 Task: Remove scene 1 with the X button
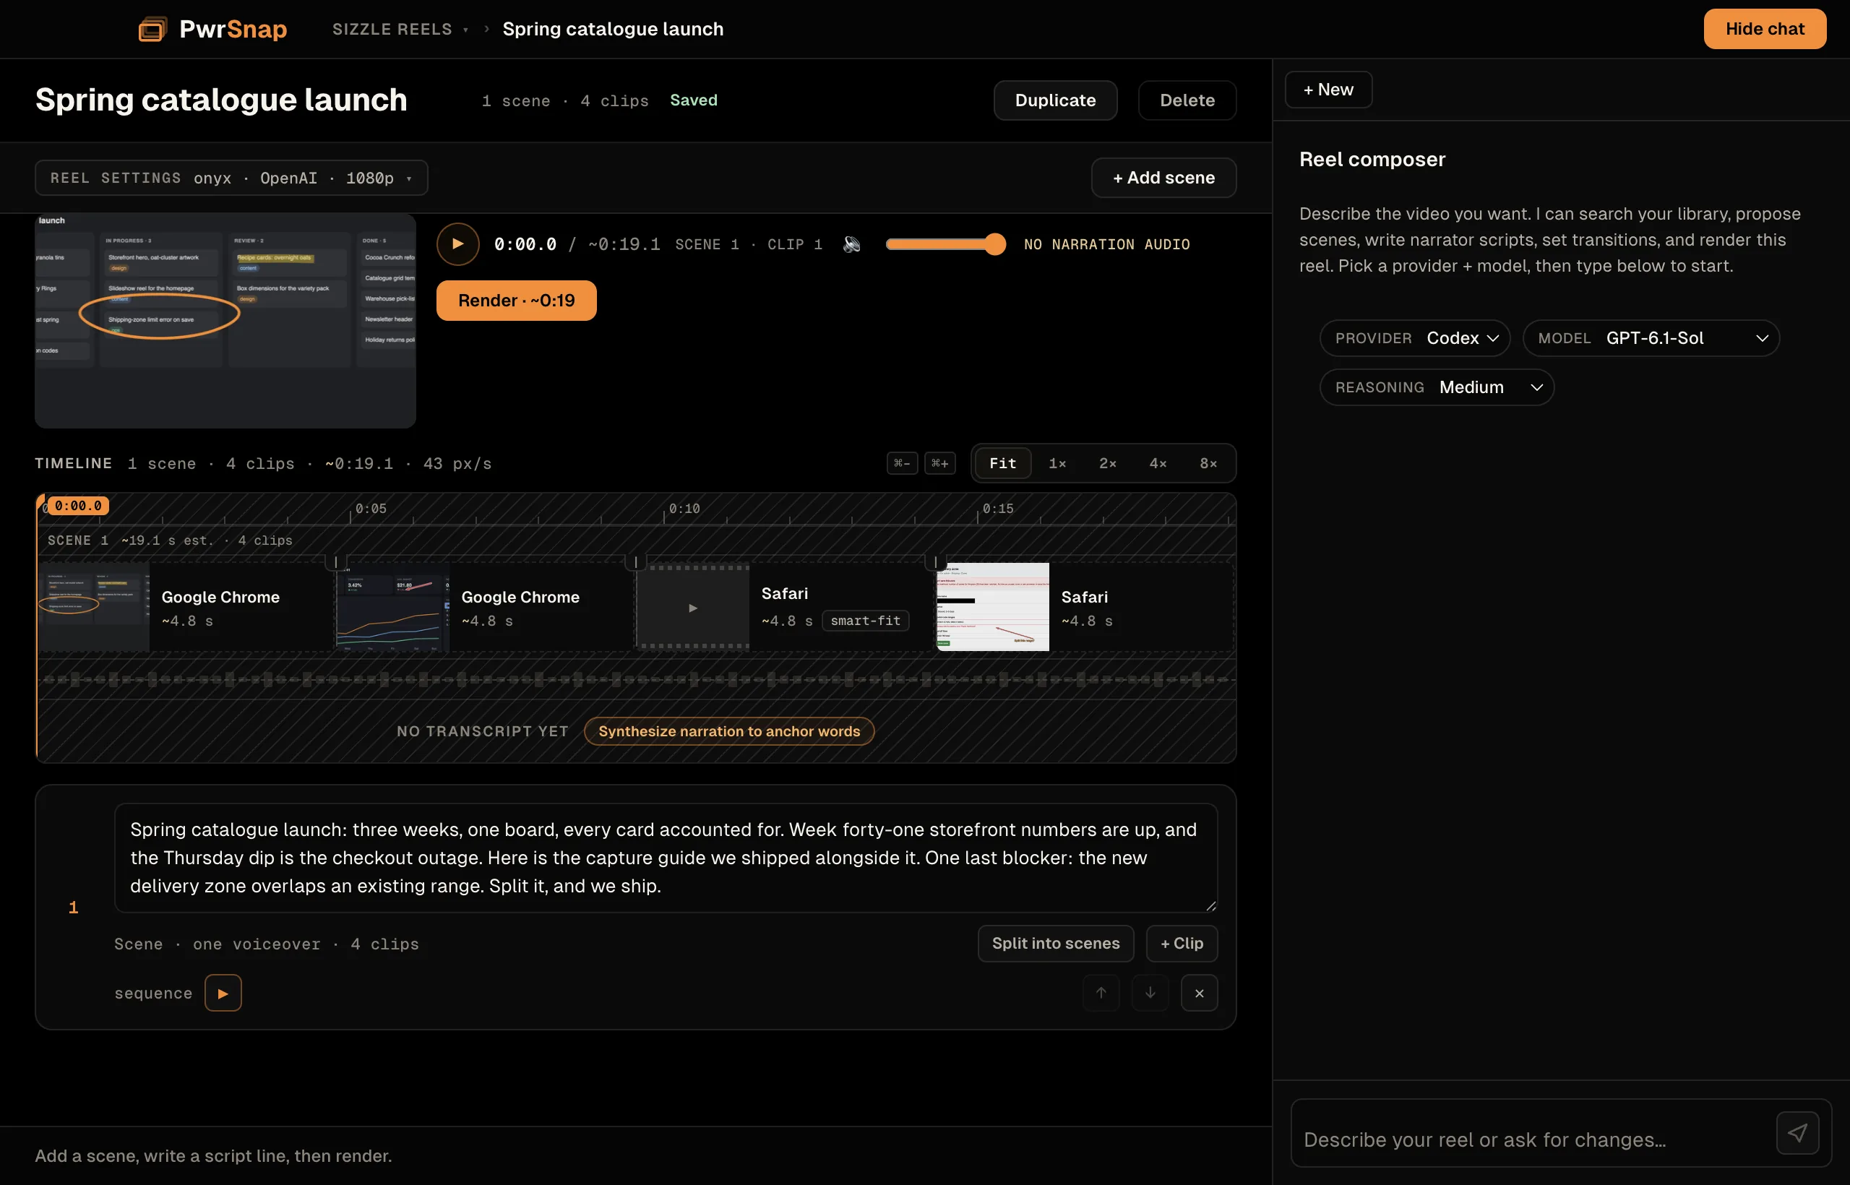1200,993
